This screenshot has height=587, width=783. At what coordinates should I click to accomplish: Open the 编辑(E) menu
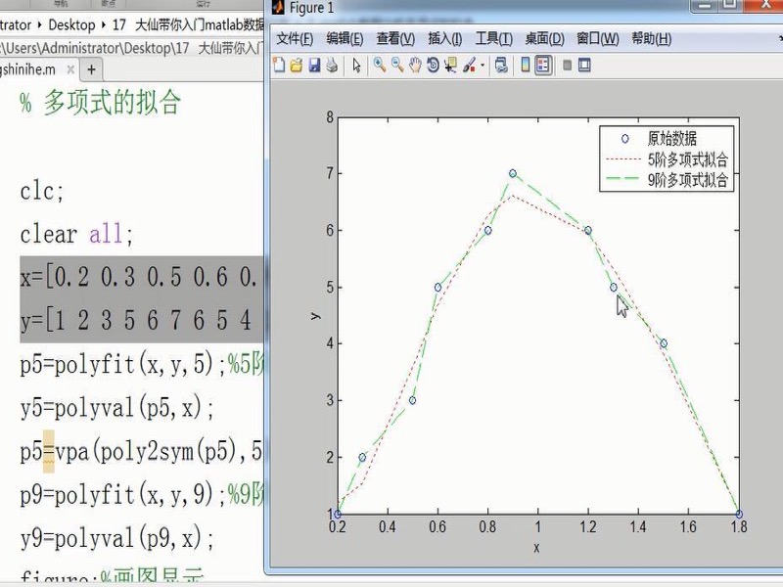[345, 38]
